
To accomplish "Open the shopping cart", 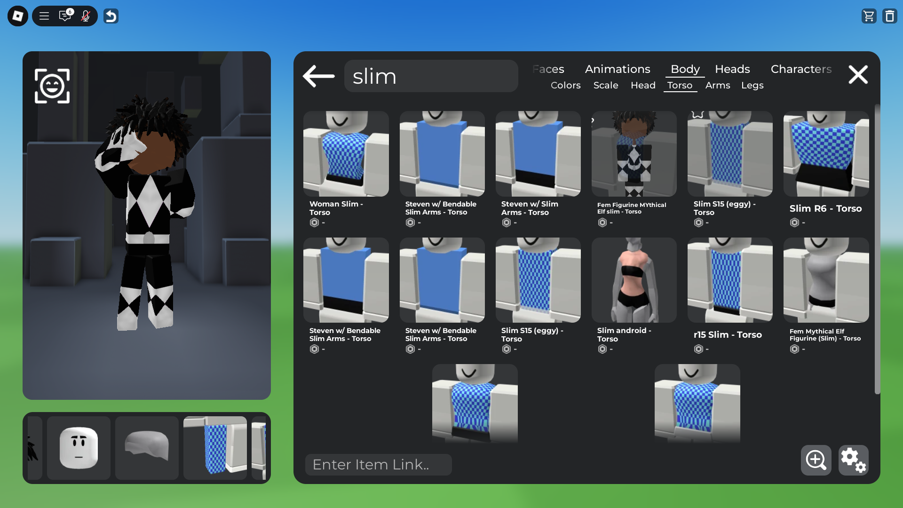I will click(869, 16).
